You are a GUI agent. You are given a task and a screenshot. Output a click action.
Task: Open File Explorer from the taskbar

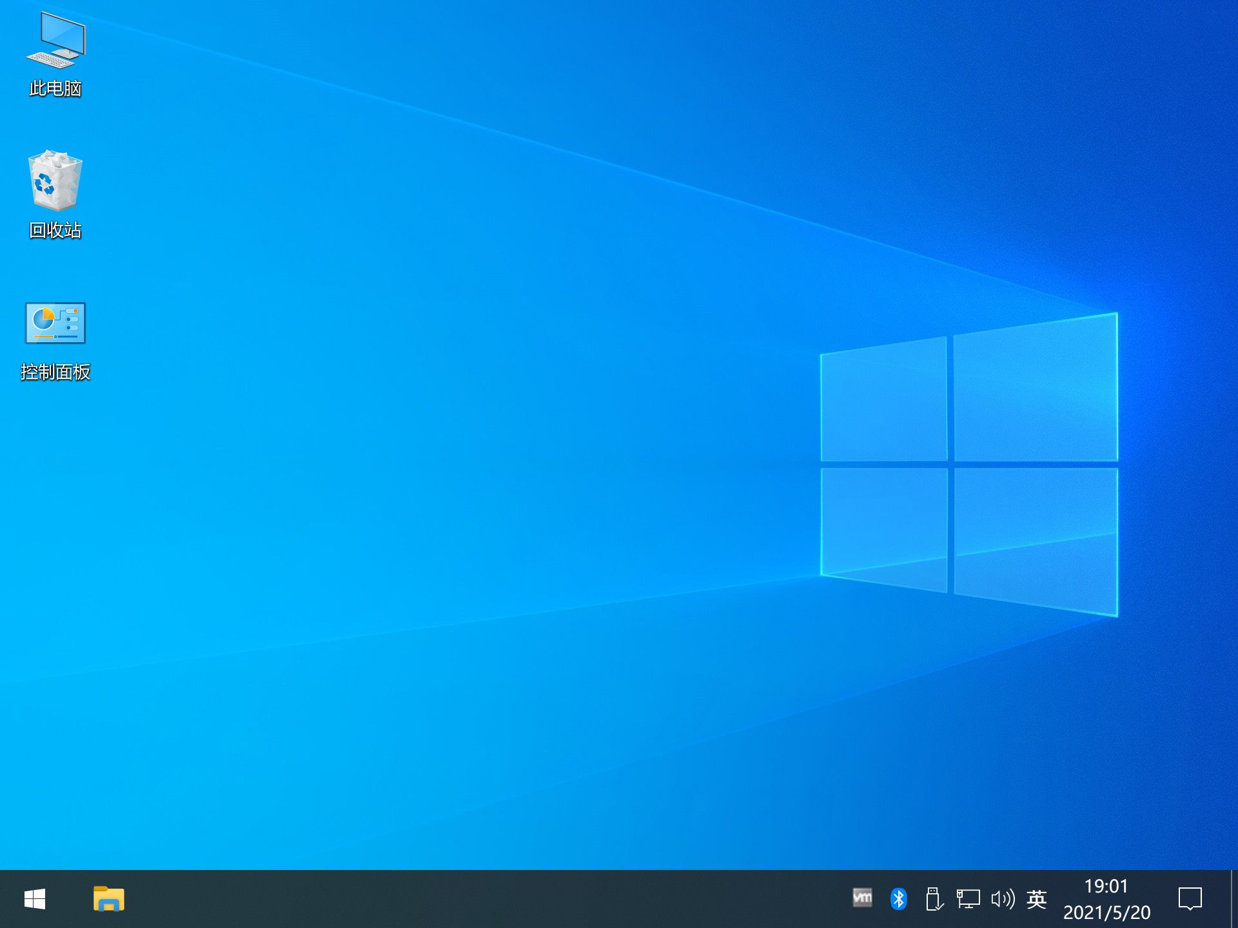109,899
